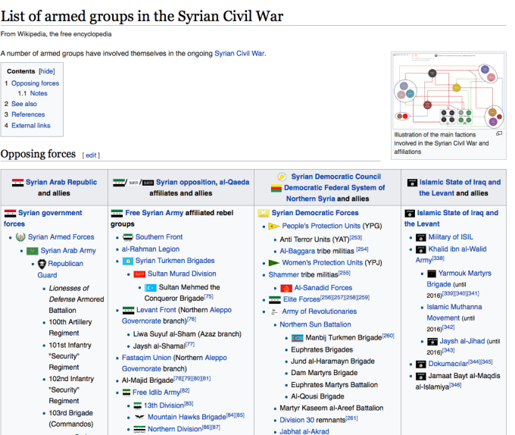
Task: Open the Syrian Civil War article link
Action: click(x=239, y=53)
